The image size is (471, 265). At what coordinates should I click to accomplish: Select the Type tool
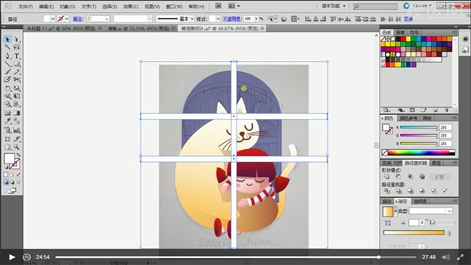click(x=16, y=56)
